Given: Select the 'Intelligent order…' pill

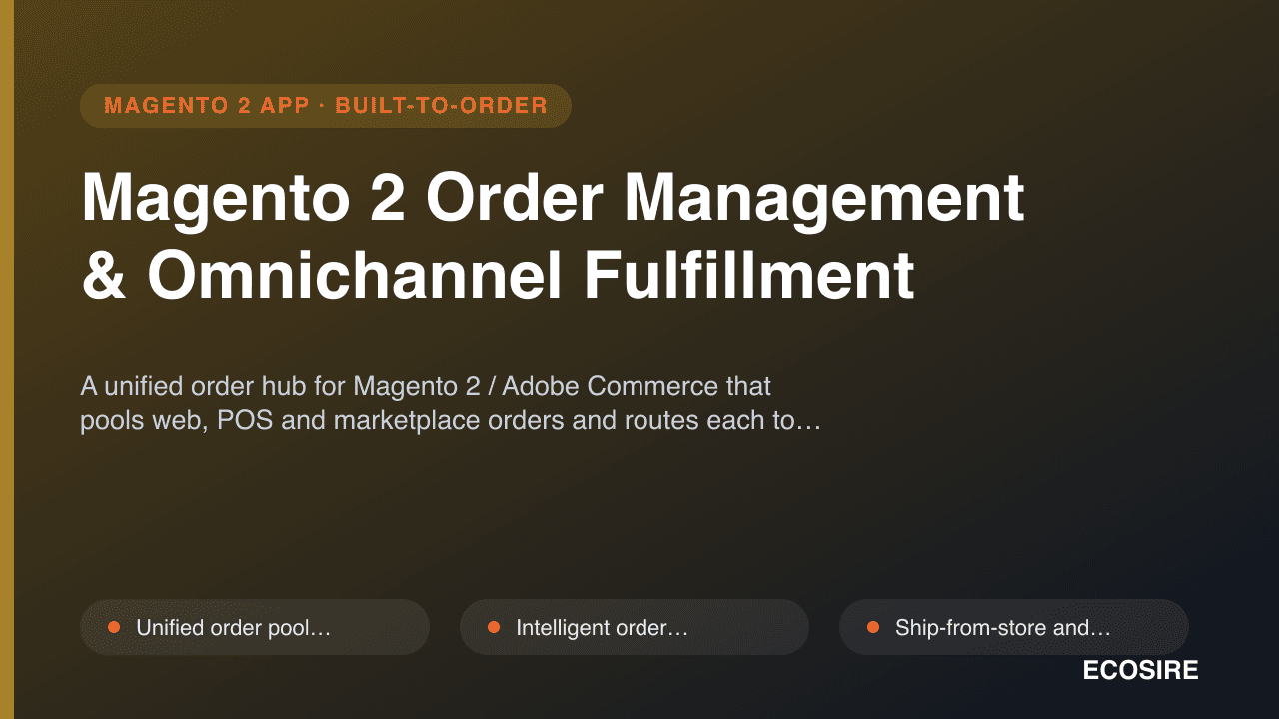Looking at the screenshot, I should tap(635, 627).
